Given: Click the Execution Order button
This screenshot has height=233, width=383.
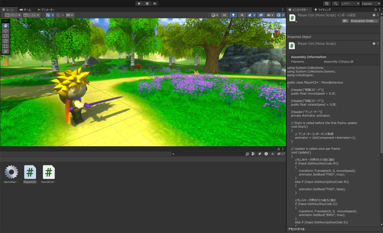Looking at the screenshot, I should pos(364,21).
